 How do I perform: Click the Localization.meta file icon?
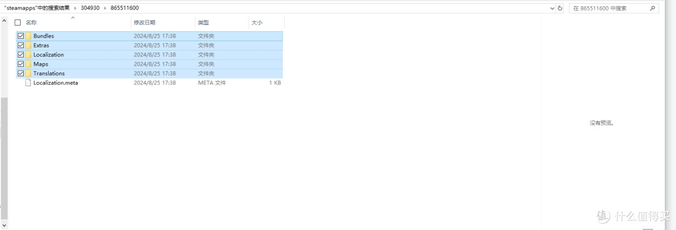[x=28, y=82]
